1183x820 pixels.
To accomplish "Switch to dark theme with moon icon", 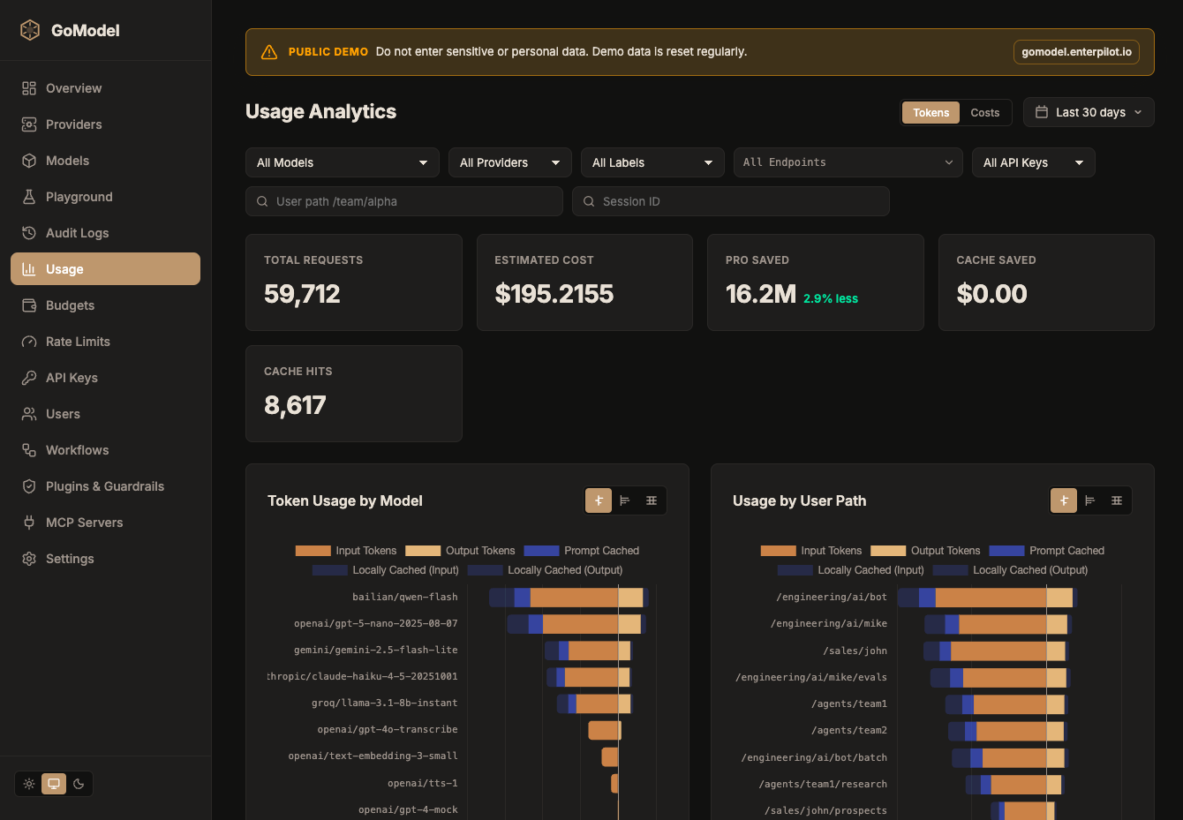I will point(79,784).
